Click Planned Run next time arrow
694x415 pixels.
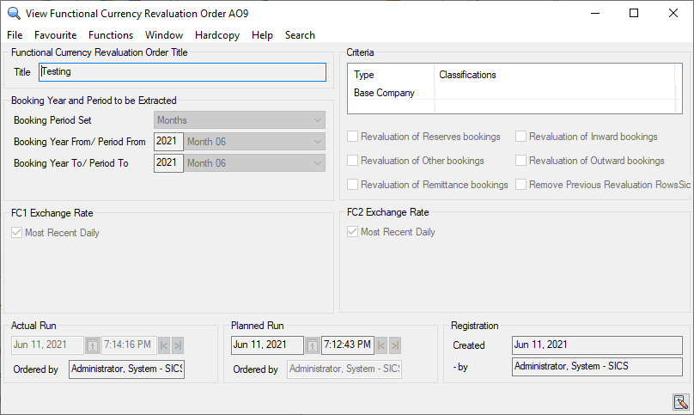[395, 345]
